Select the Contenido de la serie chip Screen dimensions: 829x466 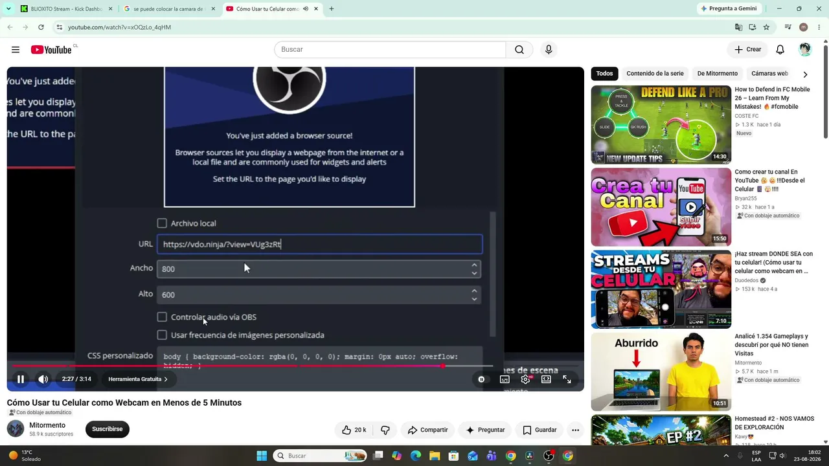point(655,74)
